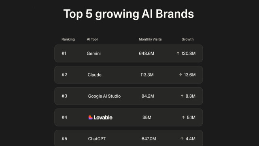The width and height of the screenshot is (259, 146).
Task: Click the Lovable brand wordmark
Action: (x=103, y=117)
